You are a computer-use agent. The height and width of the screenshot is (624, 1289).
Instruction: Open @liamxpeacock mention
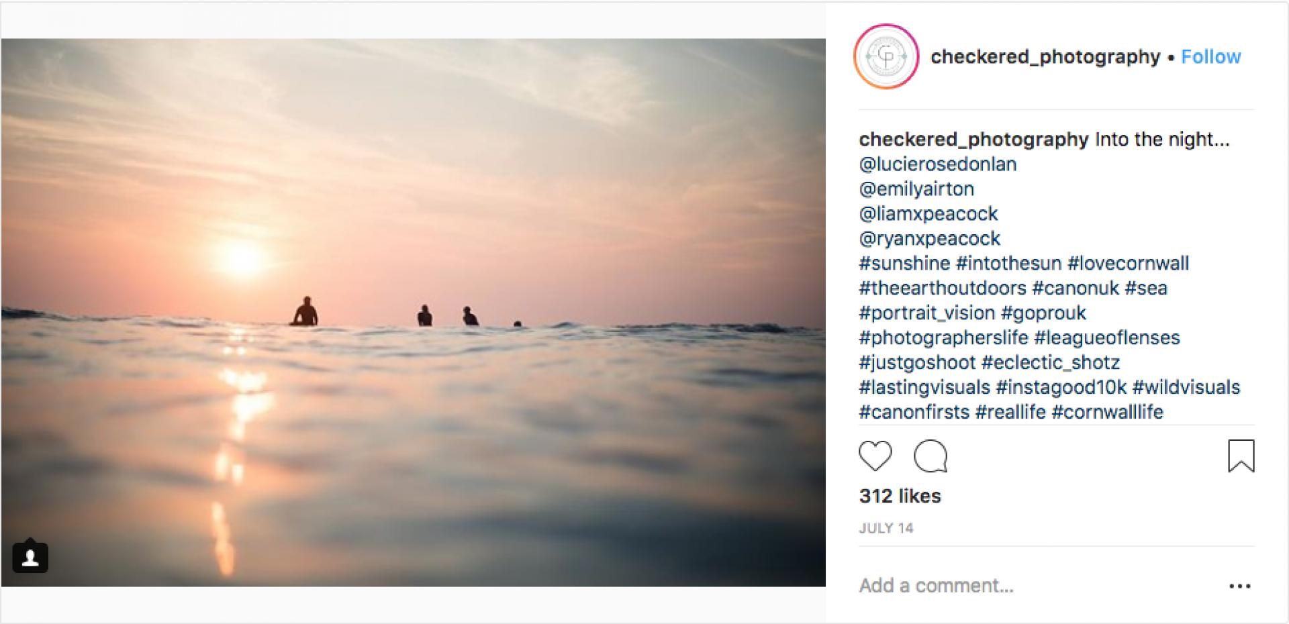pos(928,214)
